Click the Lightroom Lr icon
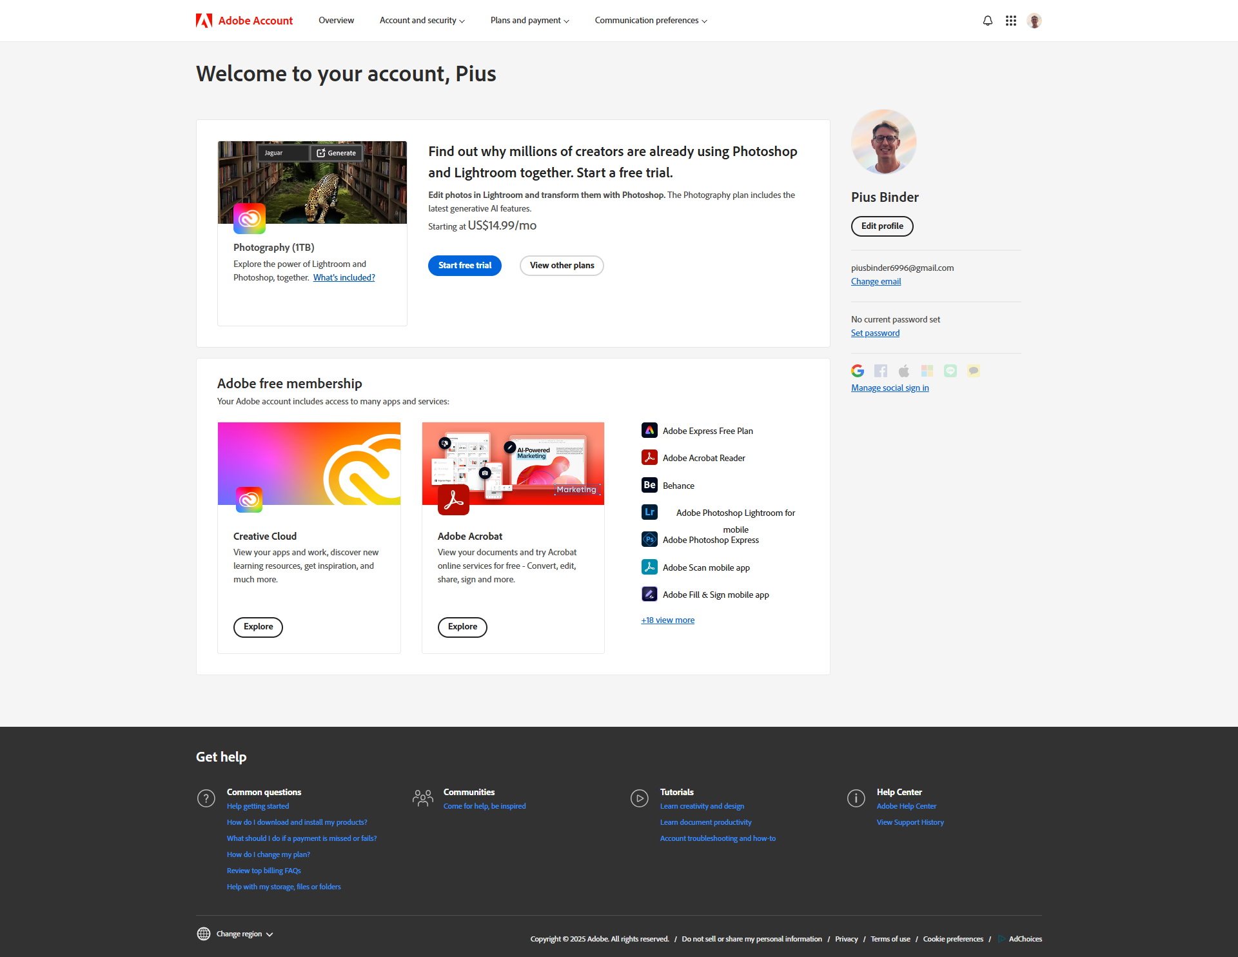Image resolution: width=1238 pixels, height=957 pixels. point(649,512)
